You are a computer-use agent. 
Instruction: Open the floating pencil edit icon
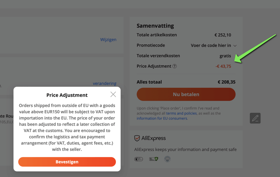pyautogui.click(x=255, y=118)
